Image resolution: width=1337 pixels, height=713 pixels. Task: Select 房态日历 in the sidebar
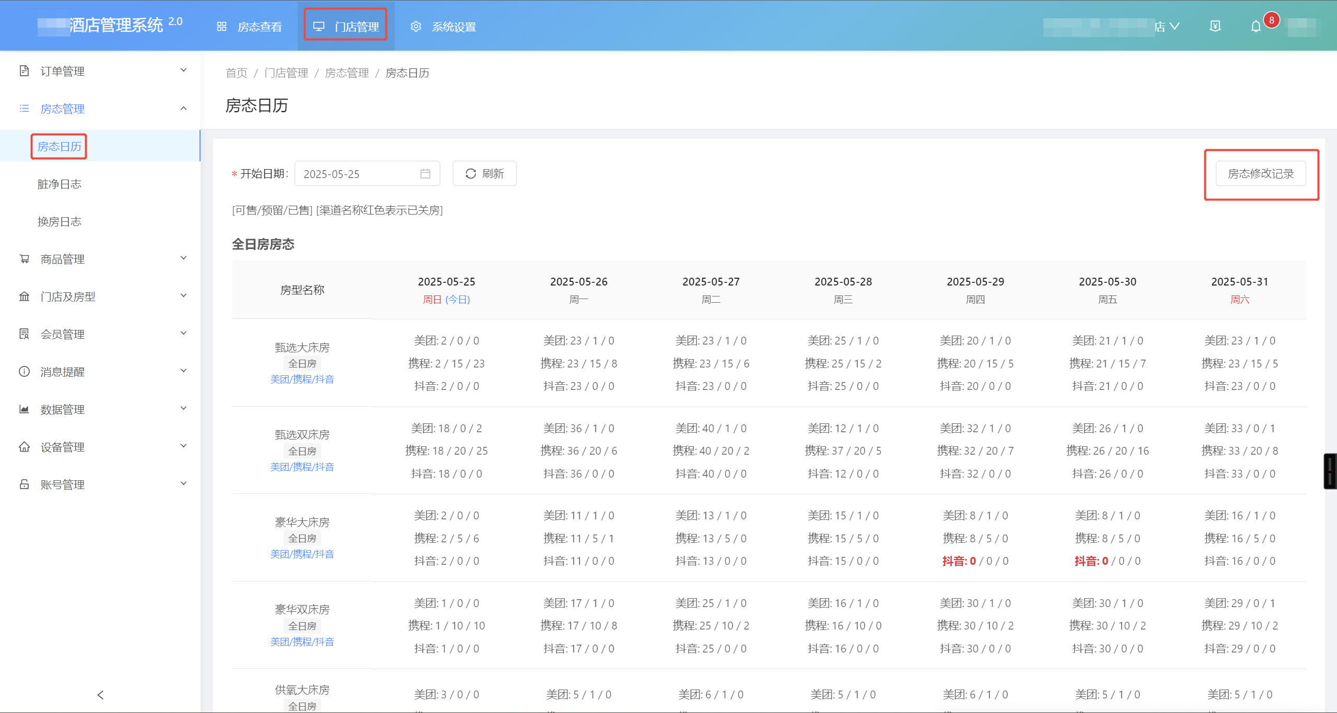(x=60, y=146)
